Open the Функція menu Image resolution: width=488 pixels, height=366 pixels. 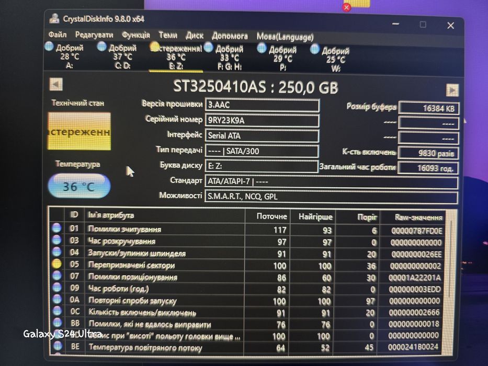[135, 35]
